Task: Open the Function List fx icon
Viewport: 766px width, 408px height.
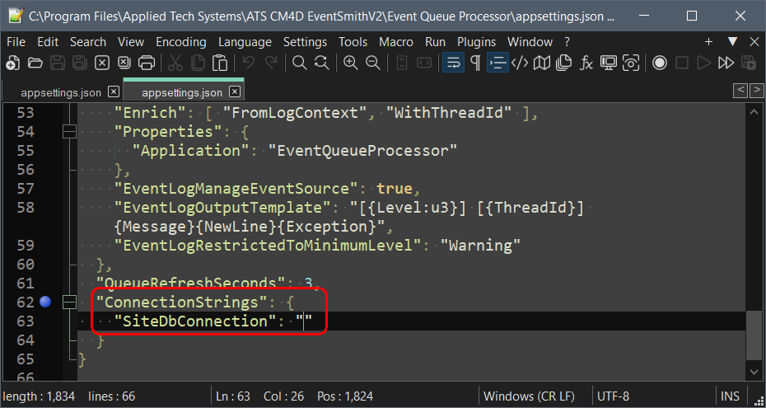Action: pyautogui.click(x=587, y=63)
